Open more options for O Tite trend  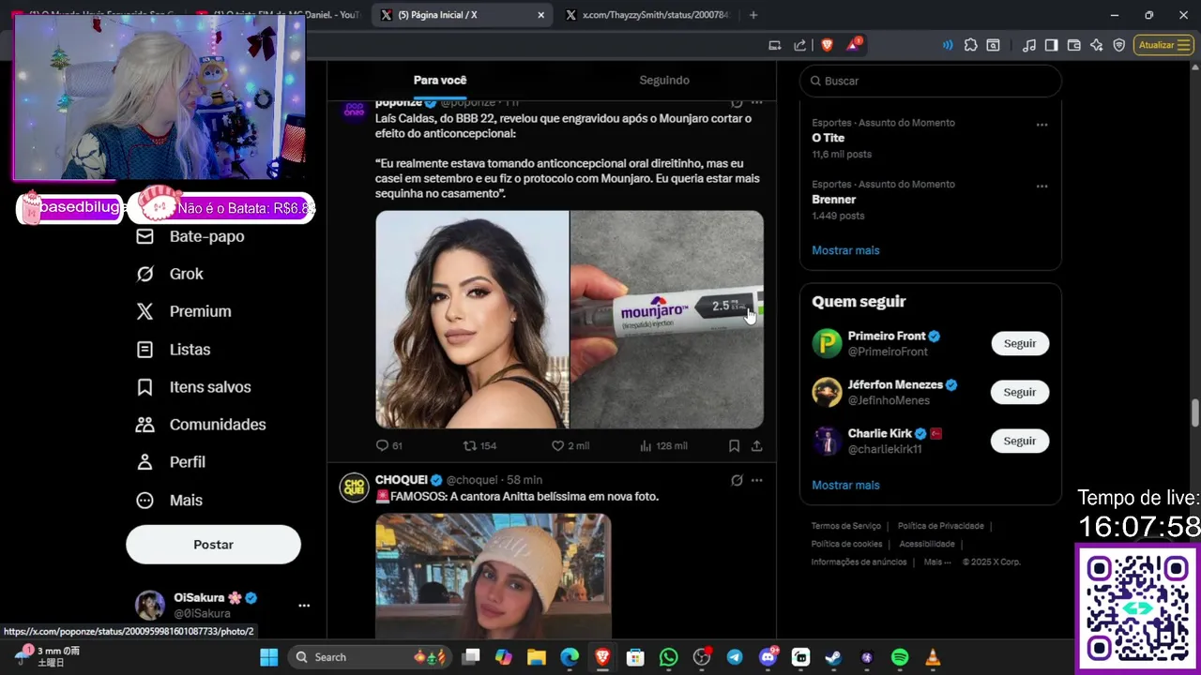pos(1041,125)
